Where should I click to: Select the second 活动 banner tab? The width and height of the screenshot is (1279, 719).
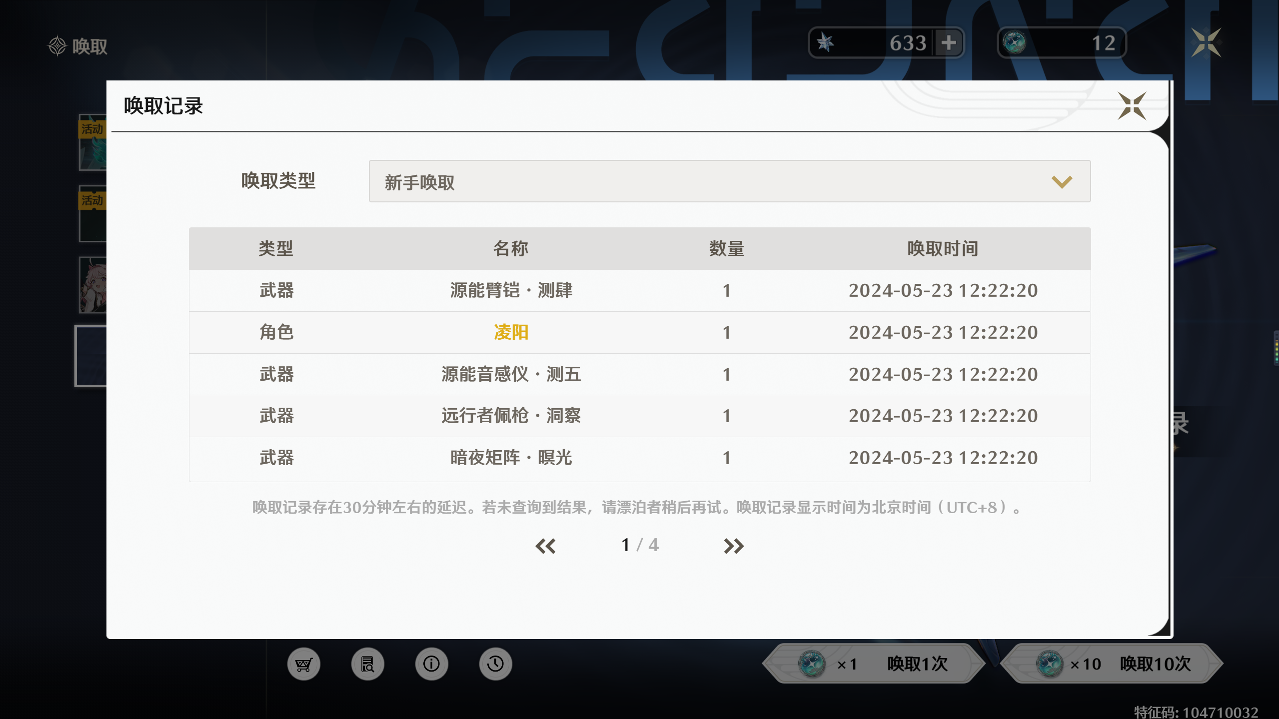point(93,214)
